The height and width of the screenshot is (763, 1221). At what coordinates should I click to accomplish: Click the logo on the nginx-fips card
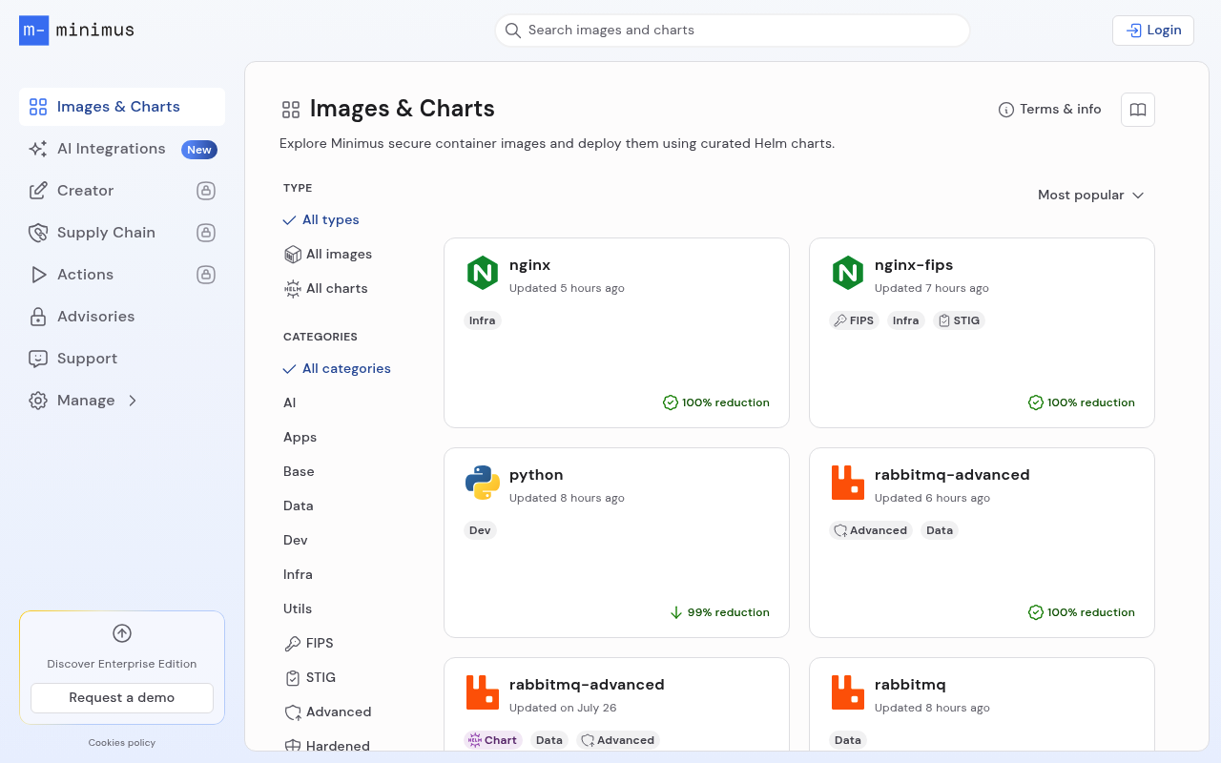point(848,273)
